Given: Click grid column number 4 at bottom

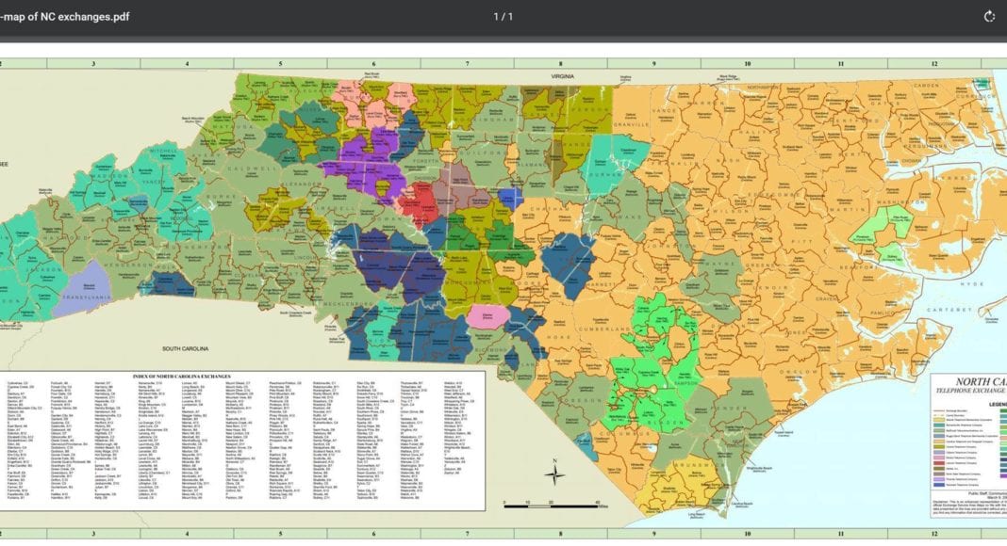Looking at the screenshot, I should (187, 533).
